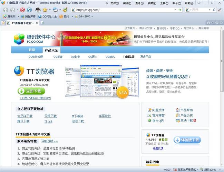This screenshot has width=224, height=172.
Task: Click 捕捉屏幕 screen capture bookmark
Action: [28, 17]
